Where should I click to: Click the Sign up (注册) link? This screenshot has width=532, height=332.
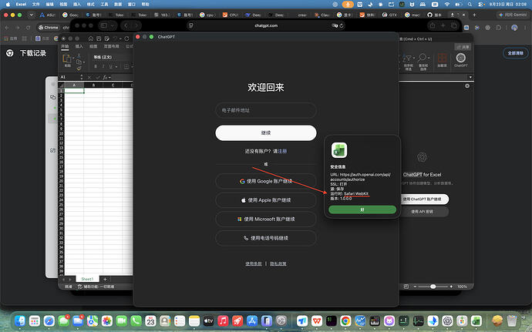coord(282,151)
